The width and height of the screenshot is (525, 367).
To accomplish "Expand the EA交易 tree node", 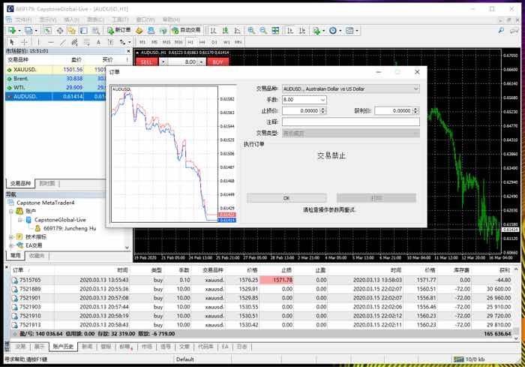I will point(10,245).
